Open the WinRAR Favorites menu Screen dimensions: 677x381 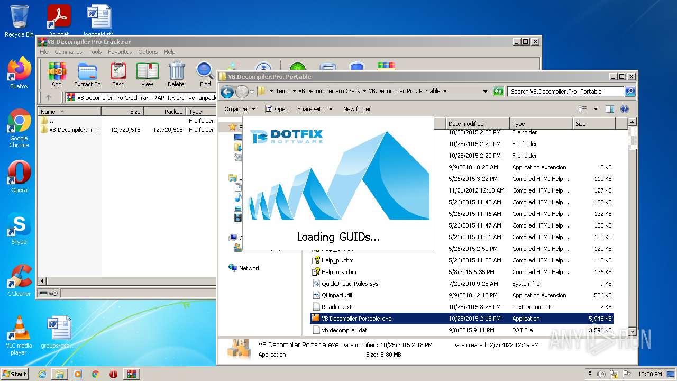pyautogui.click(x=120, y=52)
